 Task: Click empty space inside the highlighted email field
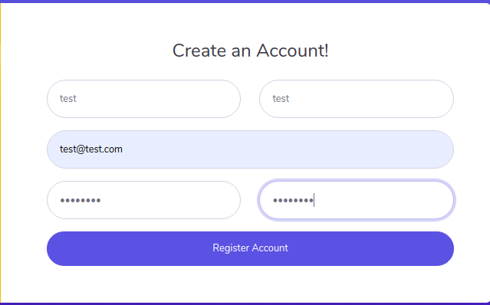pyautogui.click(x=281, y=149)
